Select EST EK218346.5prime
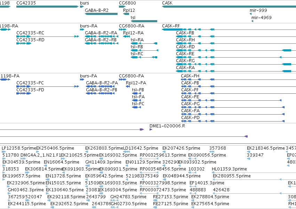The image size is (296, 209). click(266, 148)
